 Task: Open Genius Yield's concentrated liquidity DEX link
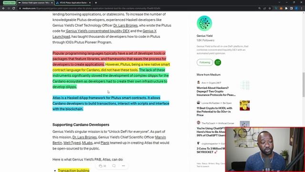[x=98, y=31]
